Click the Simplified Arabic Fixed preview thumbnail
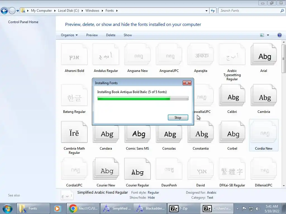Viewport: 286px width, 214px height. pyautogui.click(x=67, y=195)
